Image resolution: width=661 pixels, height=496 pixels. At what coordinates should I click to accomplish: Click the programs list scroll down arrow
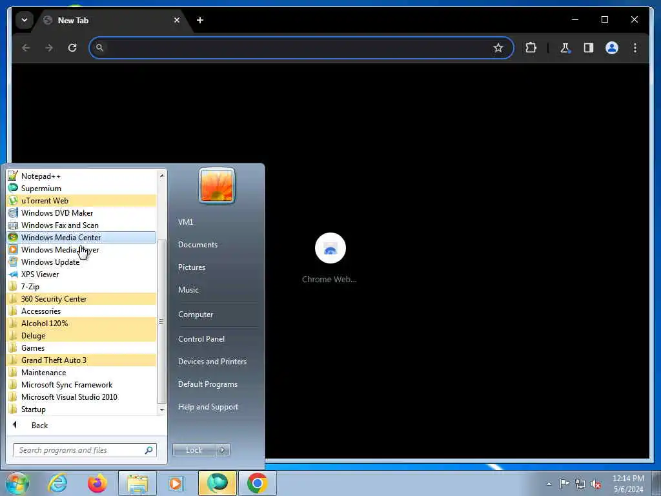click(162, 409)
